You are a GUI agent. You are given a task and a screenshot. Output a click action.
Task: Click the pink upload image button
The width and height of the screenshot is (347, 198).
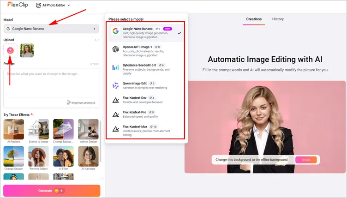[x=10, y=50]
